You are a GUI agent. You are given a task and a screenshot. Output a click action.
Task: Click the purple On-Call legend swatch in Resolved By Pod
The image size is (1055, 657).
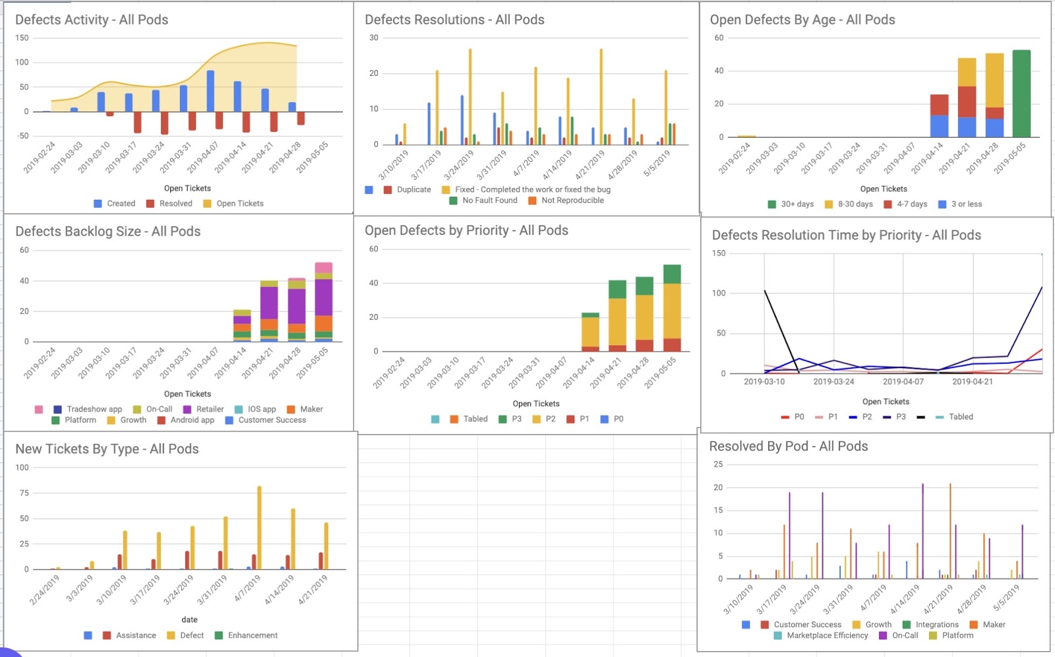coord(883,636)
